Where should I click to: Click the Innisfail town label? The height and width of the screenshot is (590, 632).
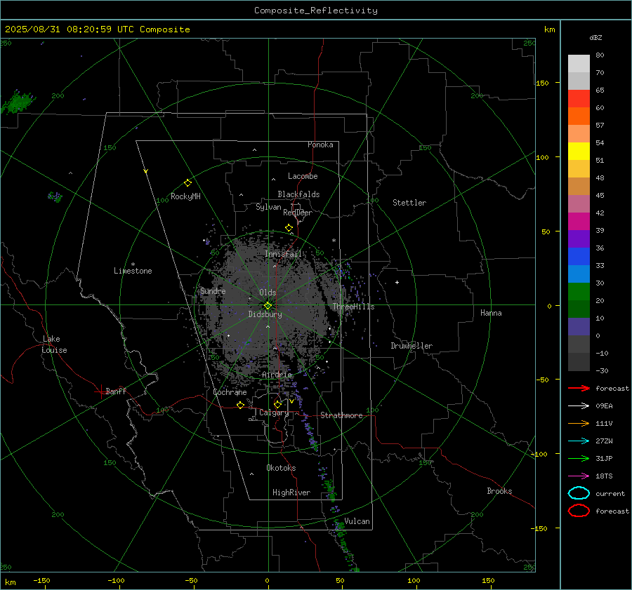point(283,254)
